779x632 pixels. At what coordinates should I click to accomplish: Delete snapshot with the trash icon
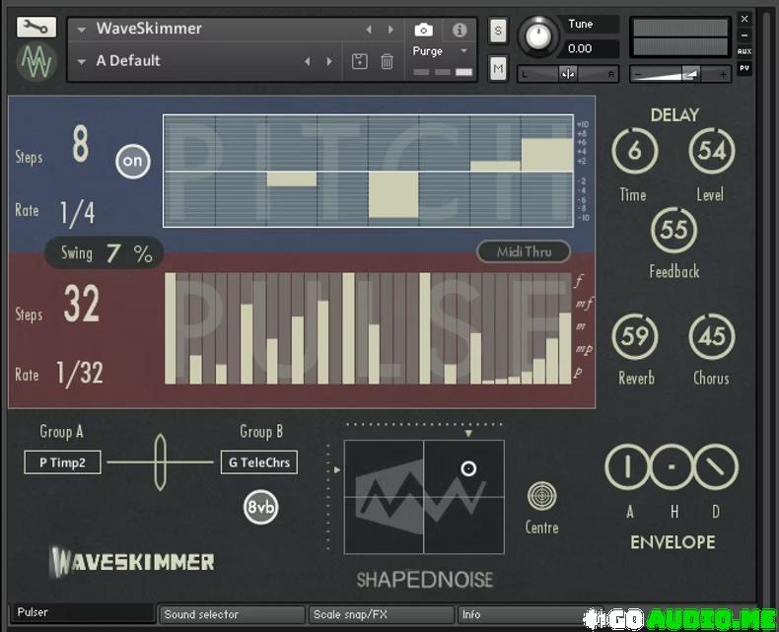coord(387,61)
